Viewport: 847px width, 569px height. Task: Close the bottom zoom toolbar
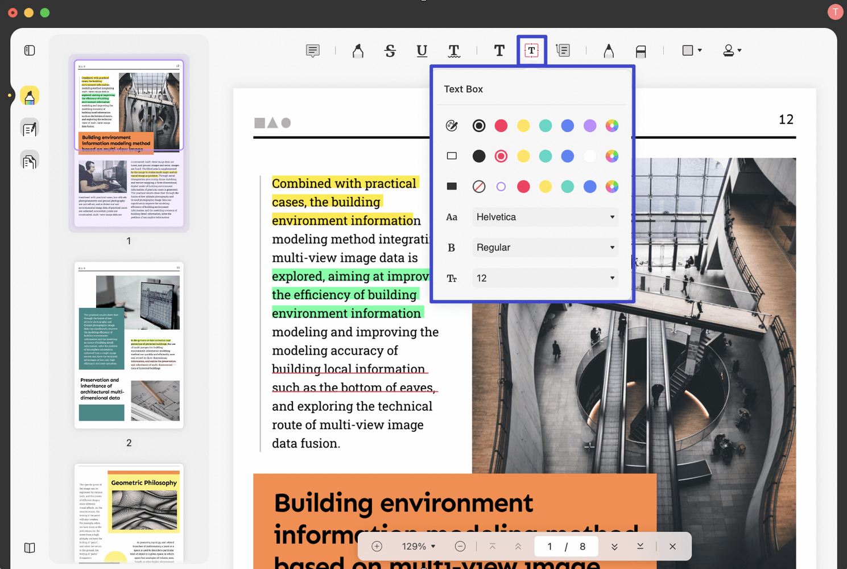pos(672,546)
